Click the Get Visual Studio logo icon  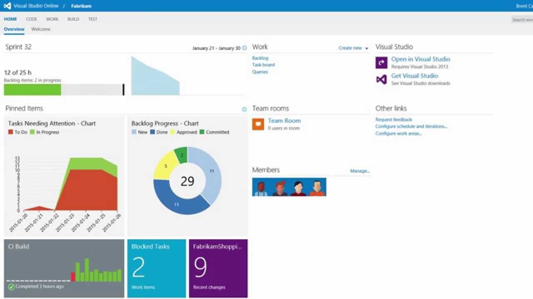tap(381, 79)
